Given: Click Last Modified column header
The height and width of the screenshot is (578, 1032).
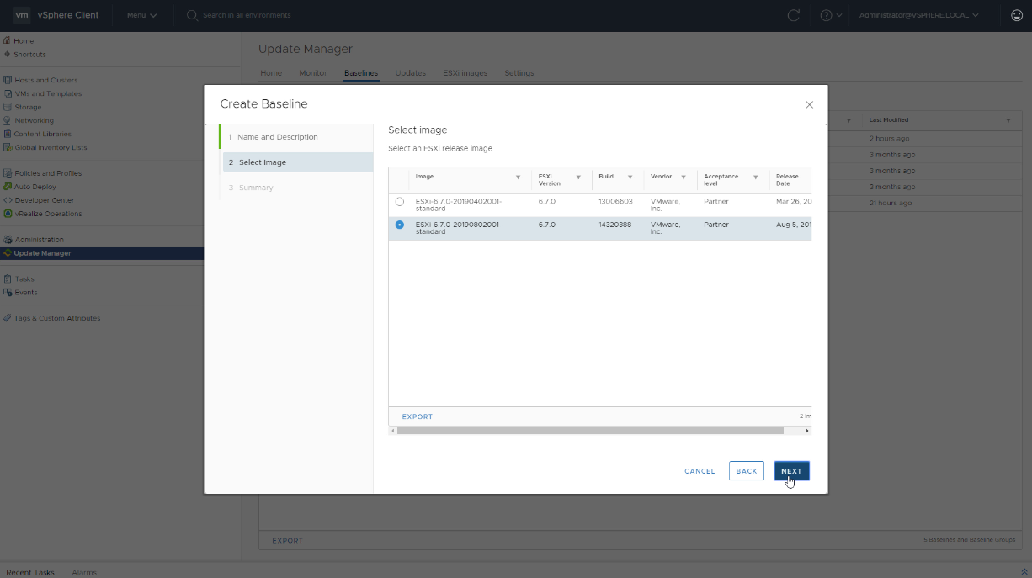Looking at the screenshot, I should pyautogui.click(x=889, y=120).
